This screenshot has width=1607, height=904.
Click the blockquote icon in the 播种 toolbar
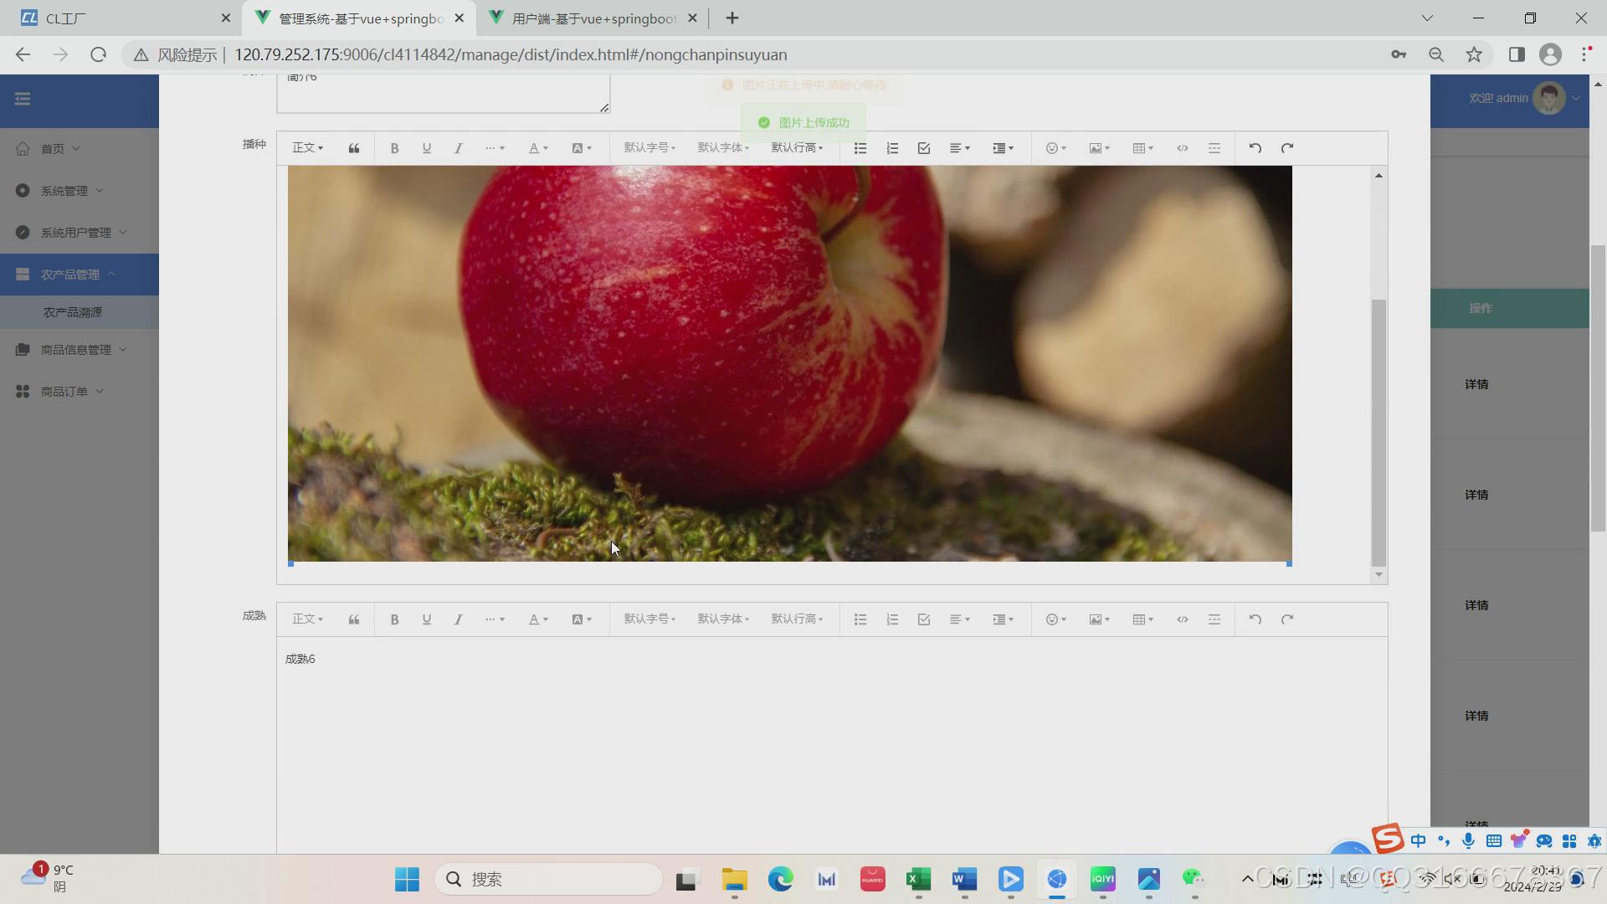[354, 148]
